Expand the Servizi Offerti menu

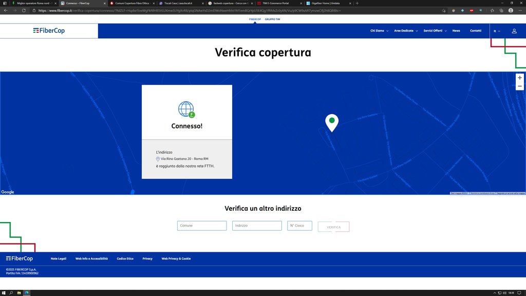435,31
